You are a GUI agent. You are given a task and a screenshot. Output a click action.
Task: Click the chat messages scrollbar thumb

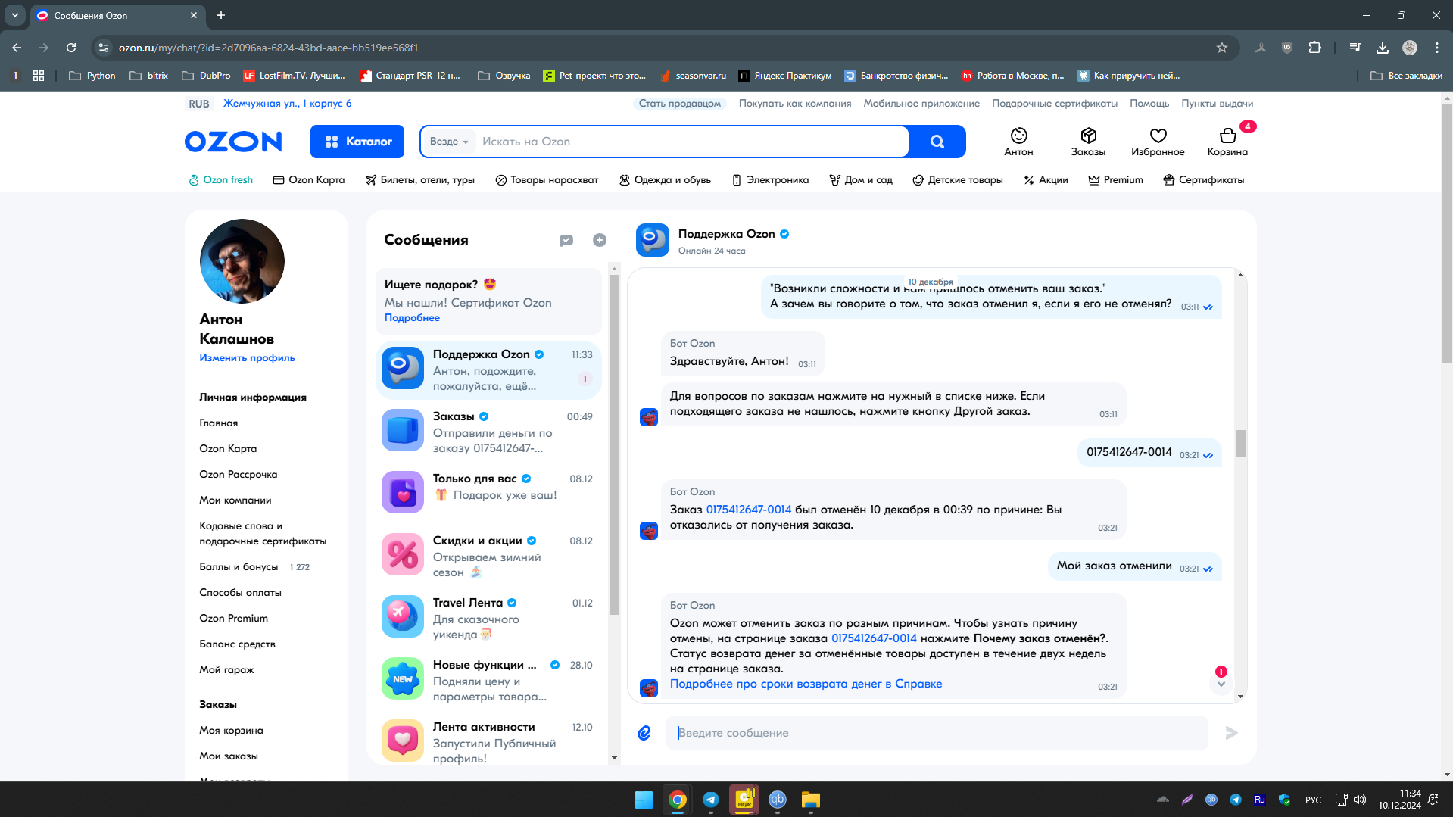click(1240, 444)
